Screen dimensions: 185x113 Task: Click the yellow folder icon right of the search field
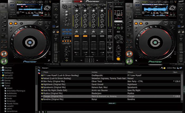click(x=164, y=68)
